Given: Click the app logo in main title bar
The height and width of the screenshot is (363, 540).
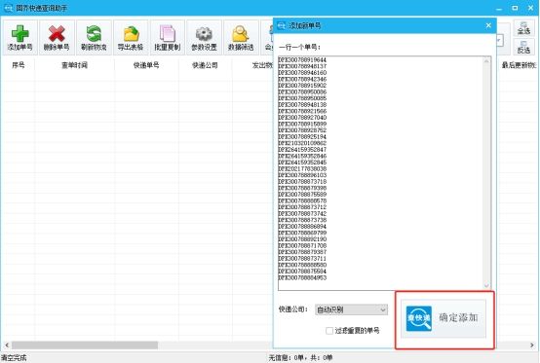Looking at the screenshot, I should 8,8.
